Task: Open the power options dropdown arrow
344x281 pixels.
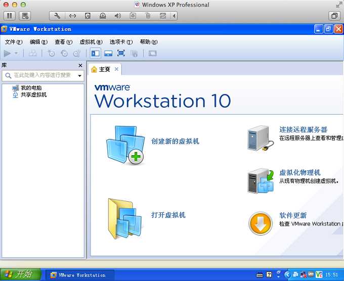Action: [x=16, y=53]
